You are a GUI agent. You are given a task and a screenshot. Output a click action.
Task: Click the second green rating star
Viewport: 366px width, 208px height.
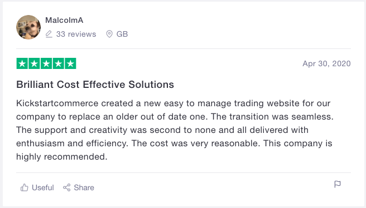click(35, 63)
